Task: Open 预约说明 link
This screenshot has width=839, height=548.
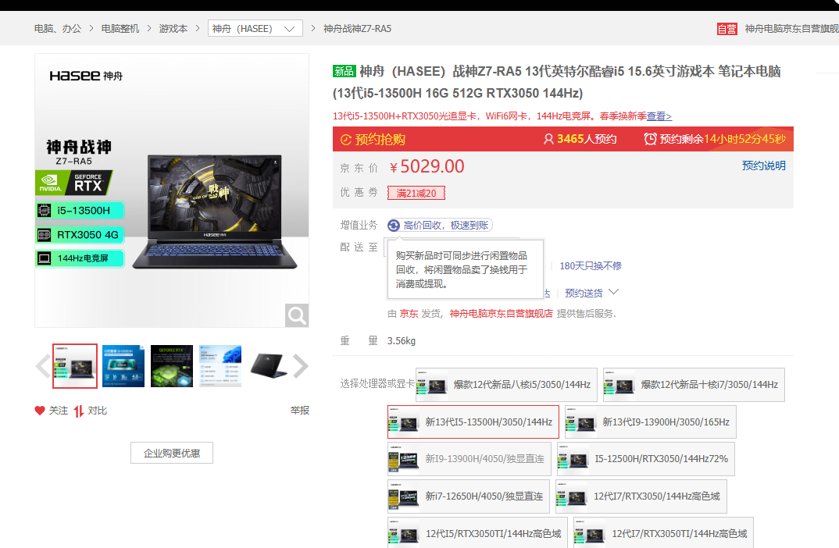Action: pos(763,165)
